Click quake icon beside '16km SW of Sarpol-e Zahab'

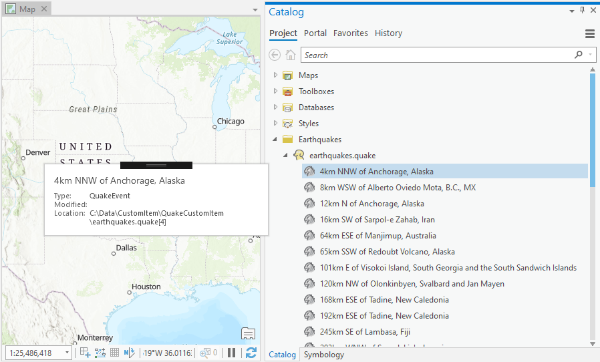click(309, 219)
